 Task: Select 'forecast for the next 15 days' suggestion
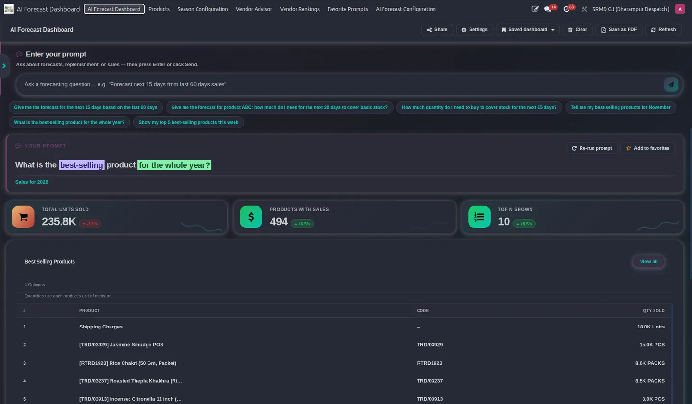(x=86, y=107)
